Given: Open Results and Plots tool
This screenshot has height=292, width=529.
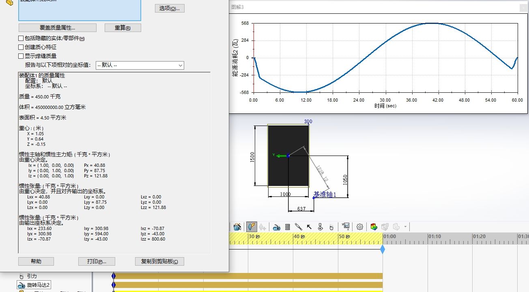Looking at the screenshot, I should [x=346, y=227].
